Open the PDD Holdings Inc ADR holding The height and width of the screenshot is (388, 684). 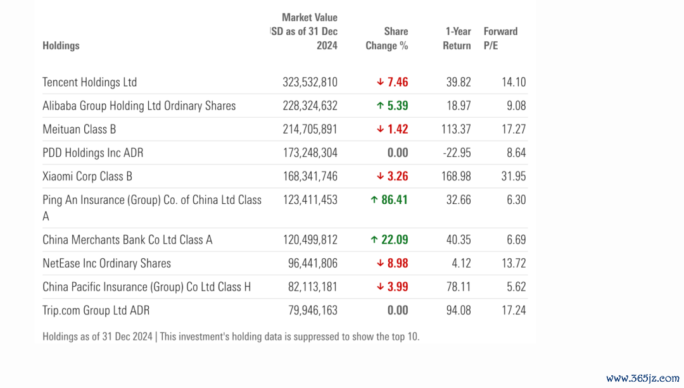click(92, 153)
